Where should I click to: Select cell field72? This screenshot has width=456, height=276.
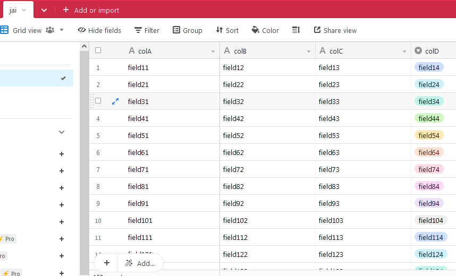(267, 169)
